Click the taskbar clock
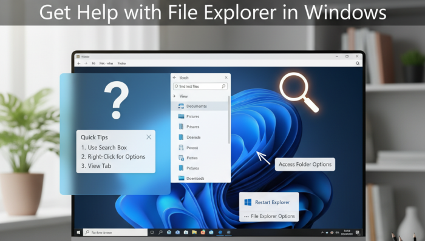Screen dimensions: 425x241 point(347,233)
